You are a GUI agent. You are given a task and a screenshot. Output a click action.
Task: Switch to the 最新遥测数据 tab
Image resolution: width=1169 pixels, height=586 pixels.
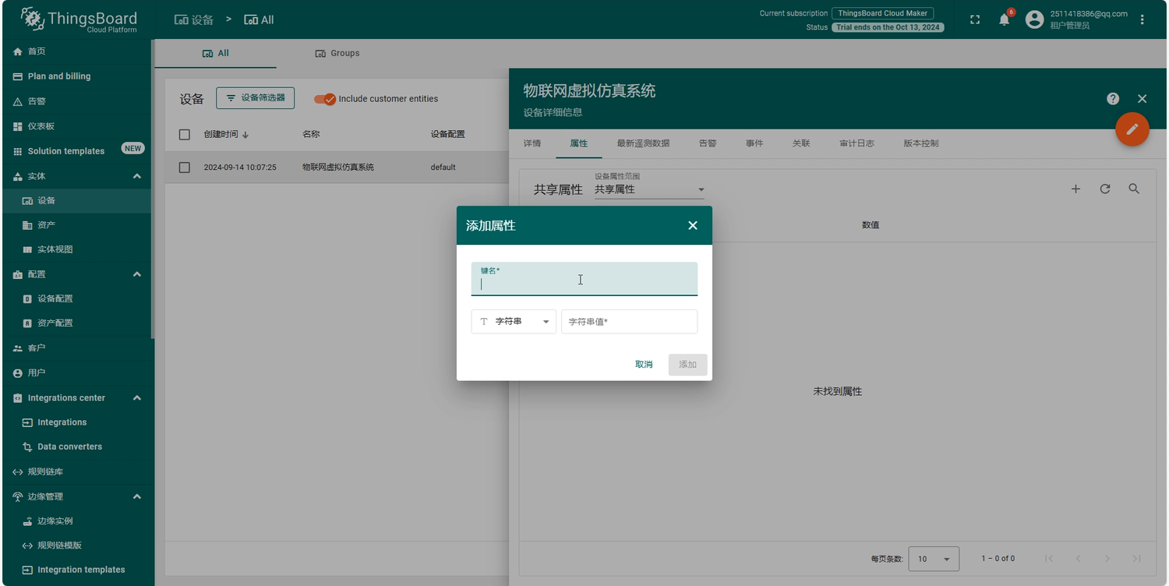click(x=643, y=143)
